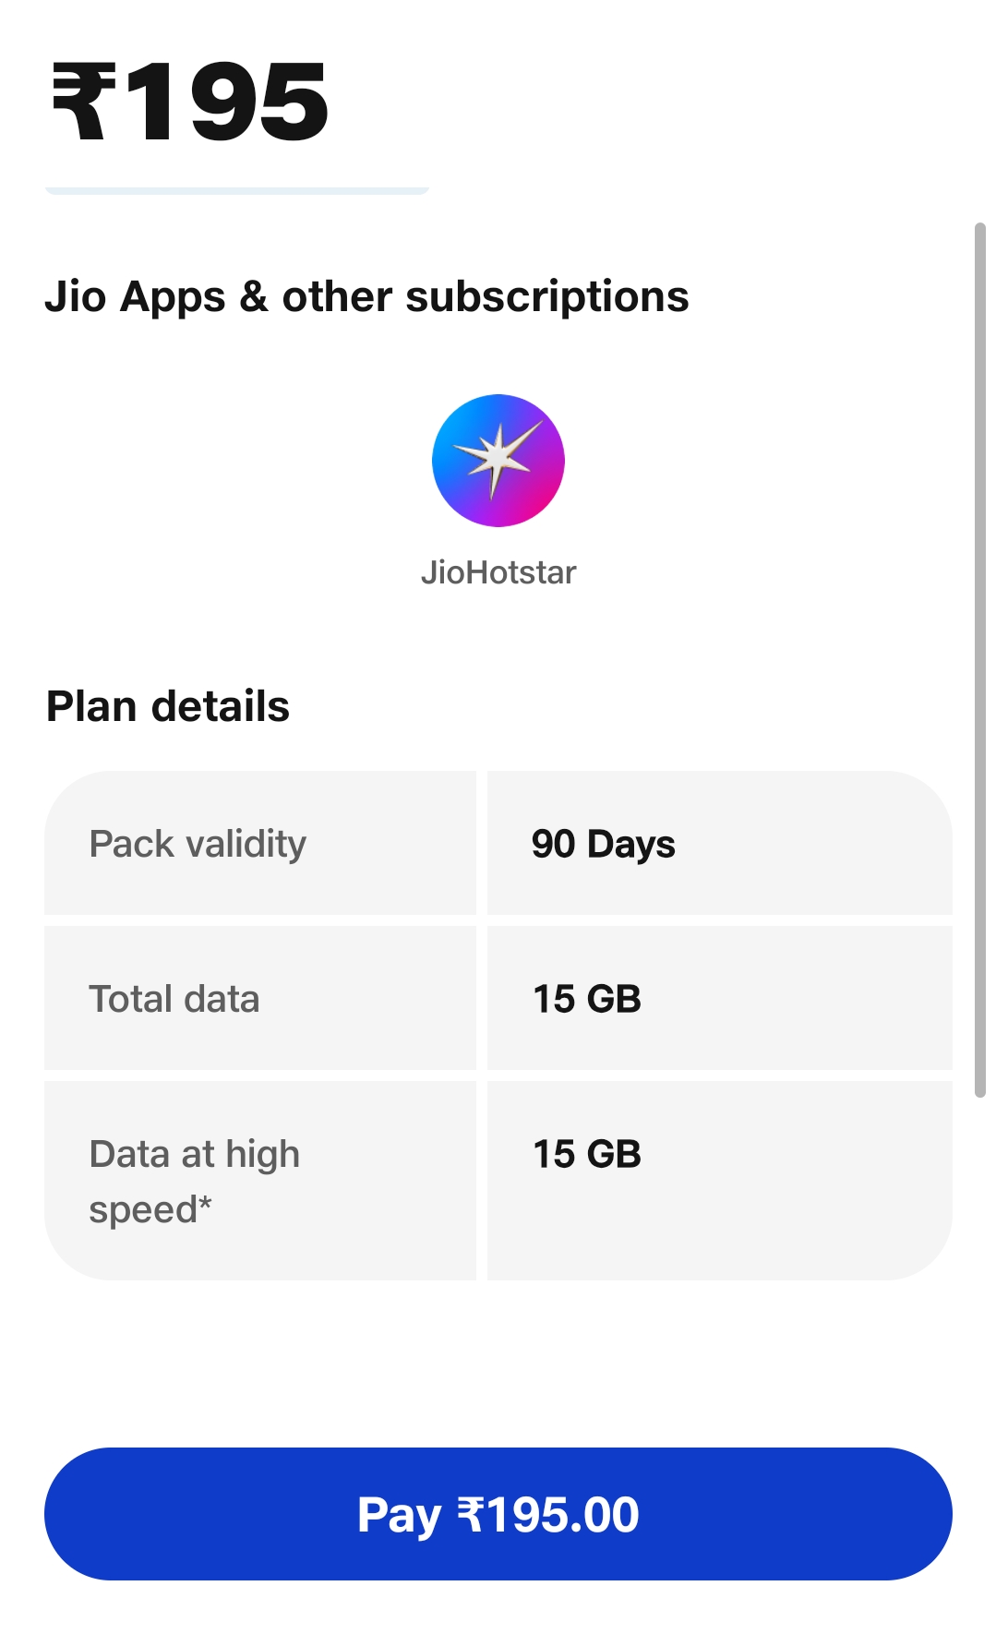
Task: Click the 15 GB value beside Total data
Action: pyautogui.click(x=587, y=999)
